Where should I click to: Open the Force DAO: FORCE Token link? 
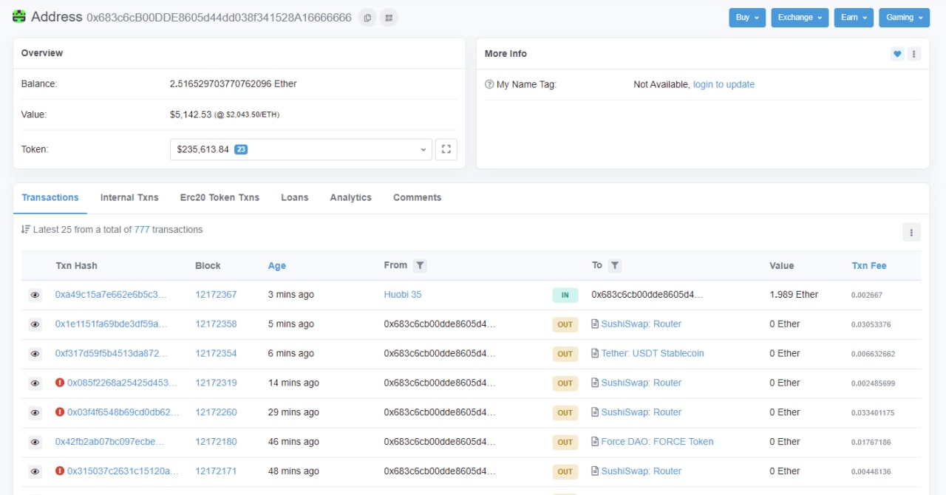coord(657,442)
